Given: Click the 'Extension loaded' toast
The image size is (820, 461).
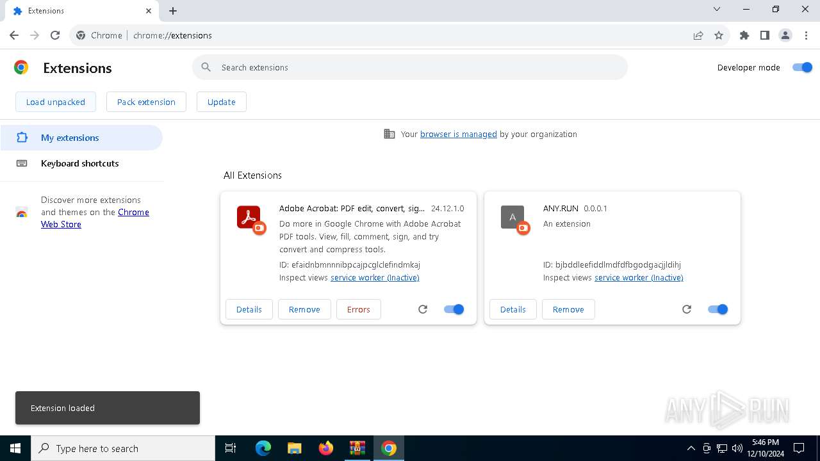Looking at the screenshot, I should [108, 408].
